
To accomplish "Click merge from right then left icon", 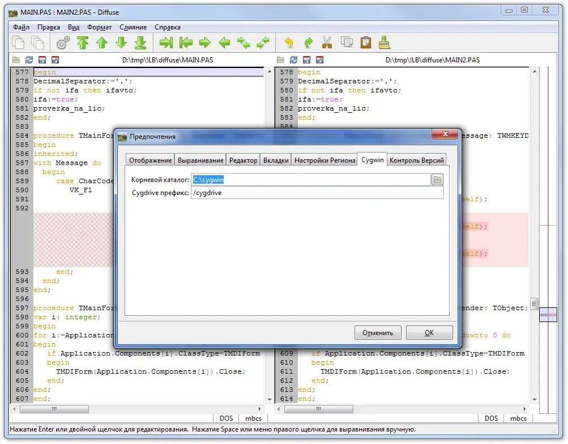I will [x=263, y=43].
